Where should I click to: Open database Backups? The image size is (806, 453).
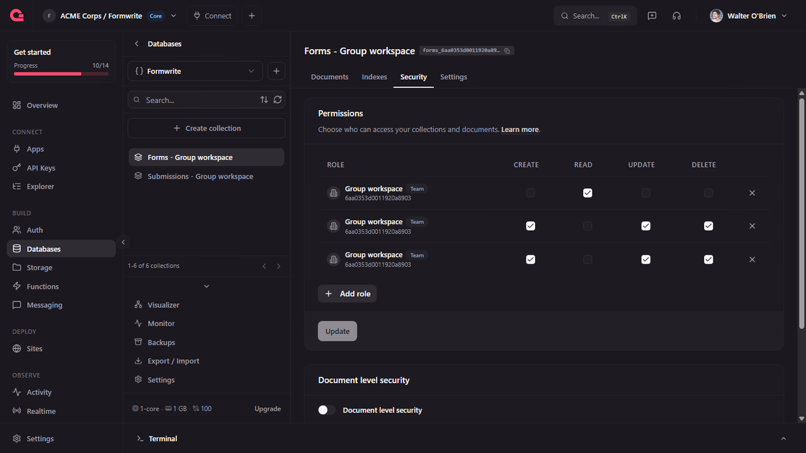pos(154,342)
